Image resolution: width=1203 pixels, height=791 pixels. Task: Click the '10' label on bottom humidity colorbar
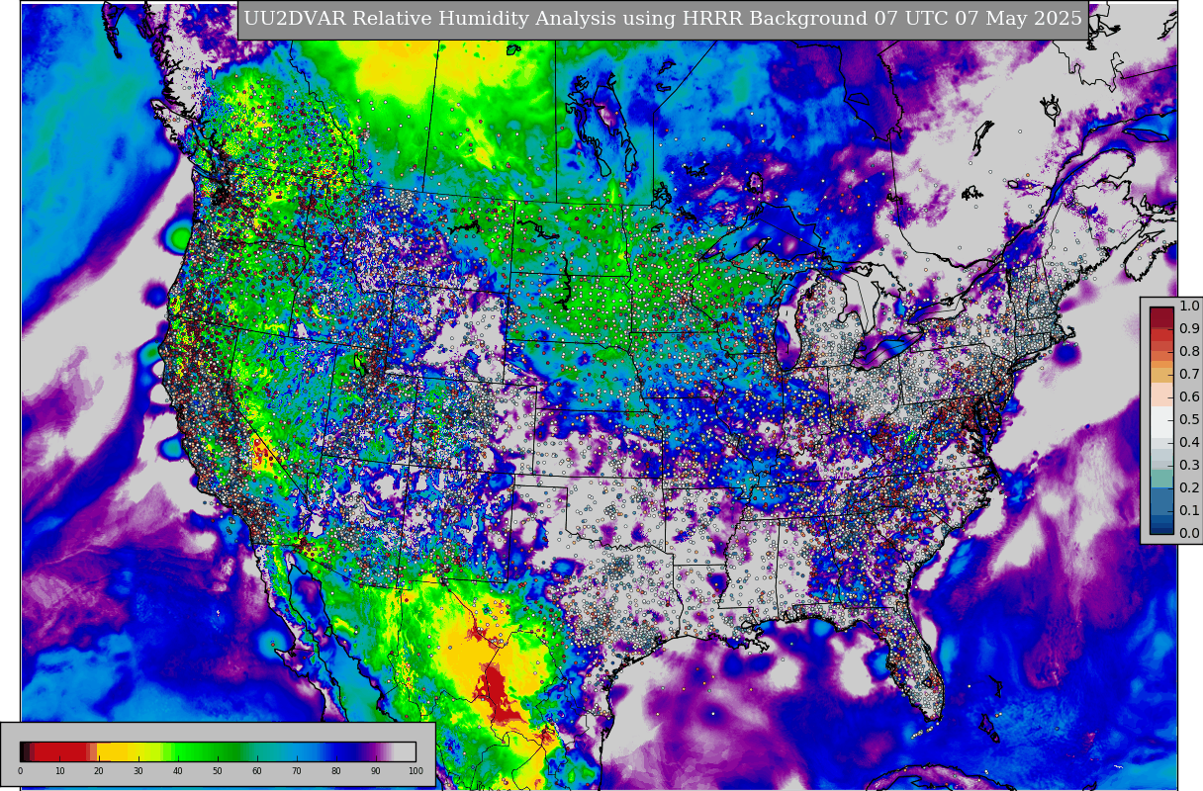[x=59, y=771]
